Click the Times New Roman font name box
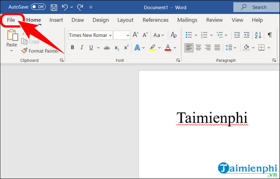The width and height of the screenshot is (280, 179). pyautogui.click(x=88, y=35)
